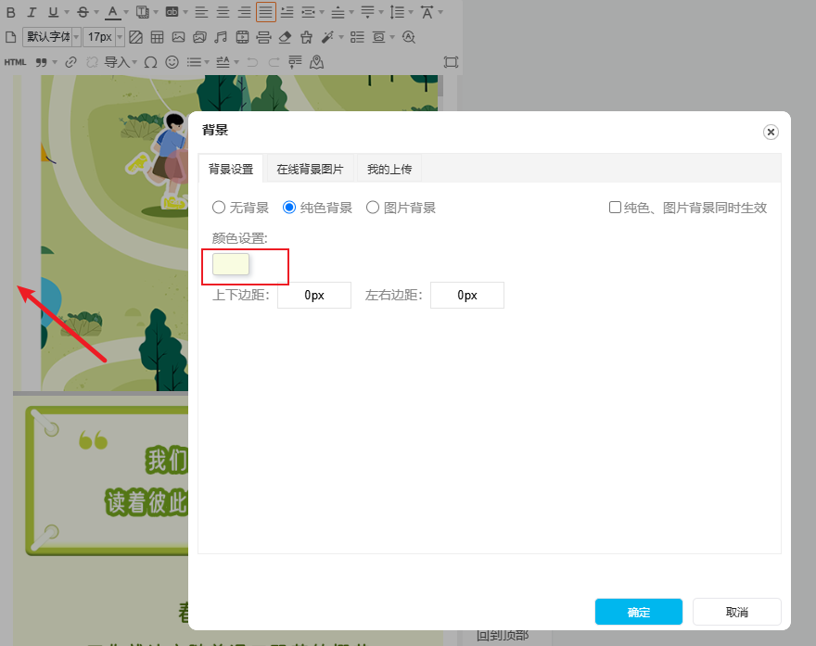Switch to HTML source mode
Screen dimensions: 816x646
[x=15, y=62]
